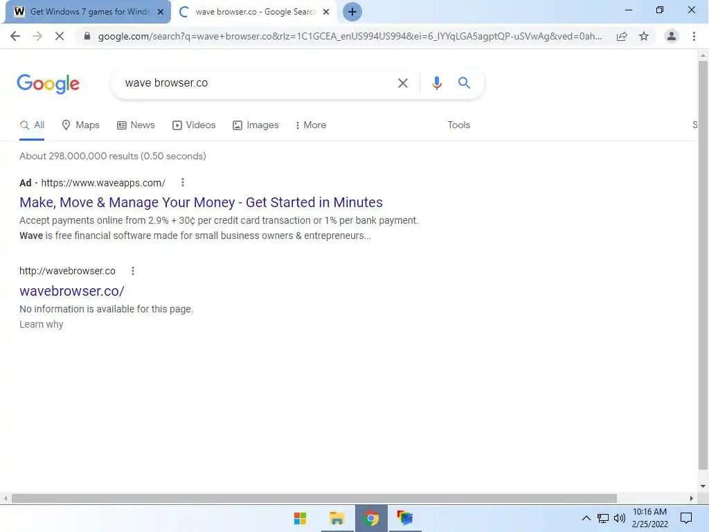The image size is (709, 532).
Task: Select the wave browser.co Google Search tab
Action: [254, 12]
